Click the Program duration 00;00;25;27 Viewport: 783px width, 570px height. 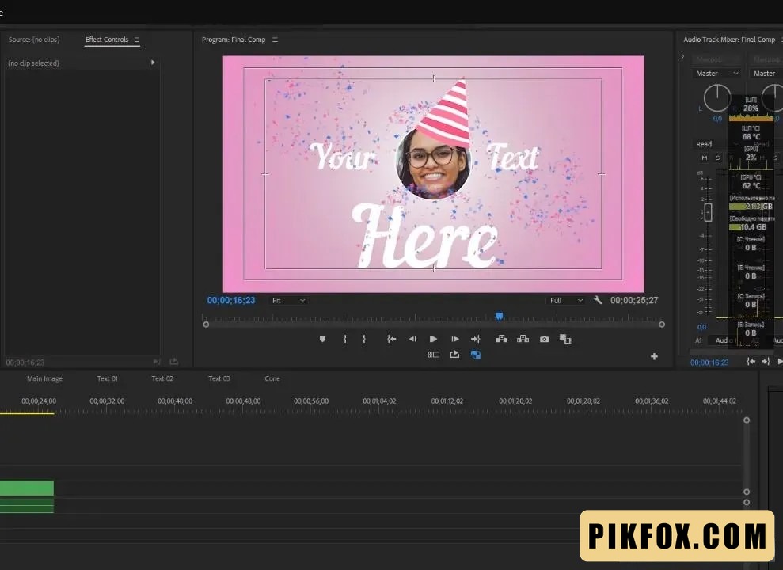click(634, 301)
